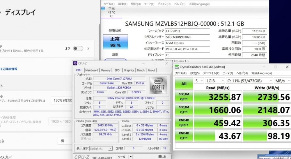Open the display resolution 1920 × 1080 dropdown
The width and height of the screenshot is (291, 159).
click(61, 121)
